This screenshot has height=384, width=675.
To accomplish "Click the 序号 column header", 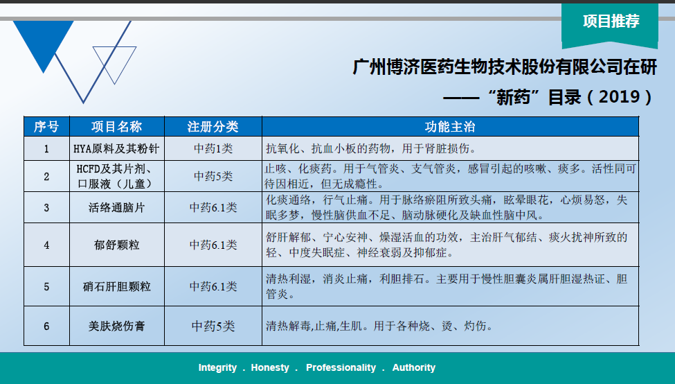I will (46, 127).
